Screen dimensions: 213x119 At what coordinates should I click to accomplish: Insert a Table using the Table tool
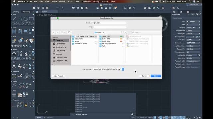point(14,95)
